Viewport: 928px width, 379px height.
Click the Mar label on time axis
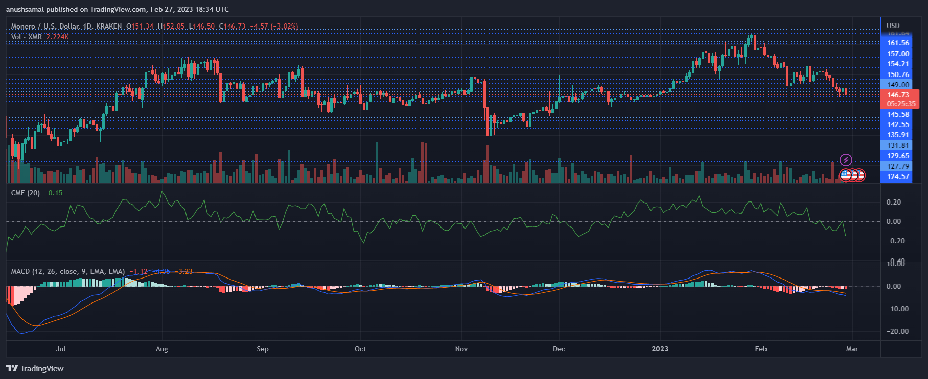pyautogui.click(x=852, y=349)
